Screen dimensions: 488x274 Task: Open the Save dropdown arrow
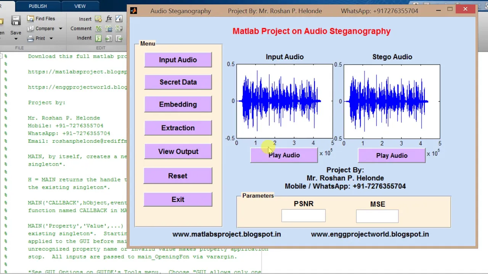pos(16,39)
